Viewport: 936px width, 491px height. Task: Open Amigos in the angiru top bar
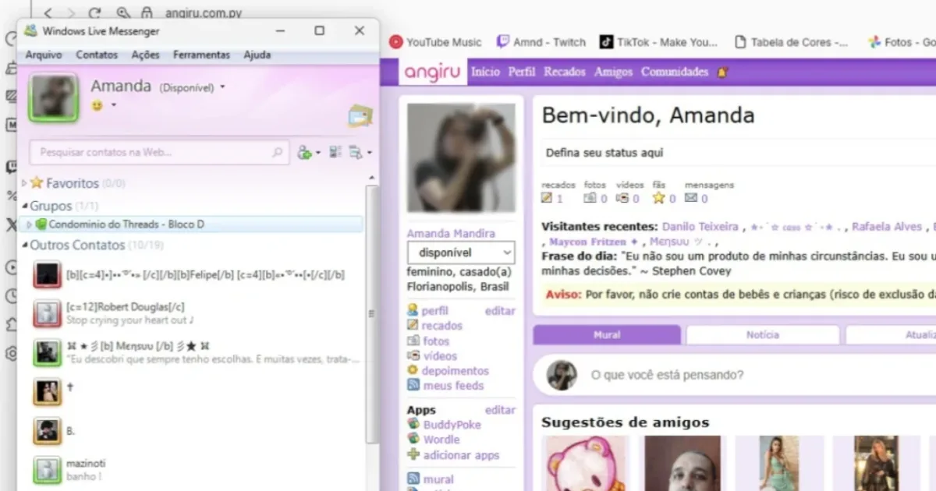pos(613,72)
